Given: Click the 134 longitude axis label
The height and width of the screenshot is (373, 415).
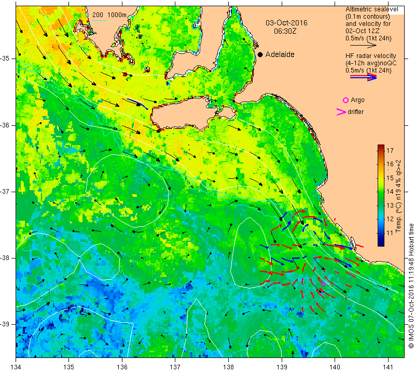Looking at the screenshot, I should point(16,367).
